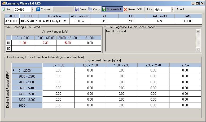Click the 2.70+ engine load column header
Viewport: 206px width, 122px height.
point(185,65)
